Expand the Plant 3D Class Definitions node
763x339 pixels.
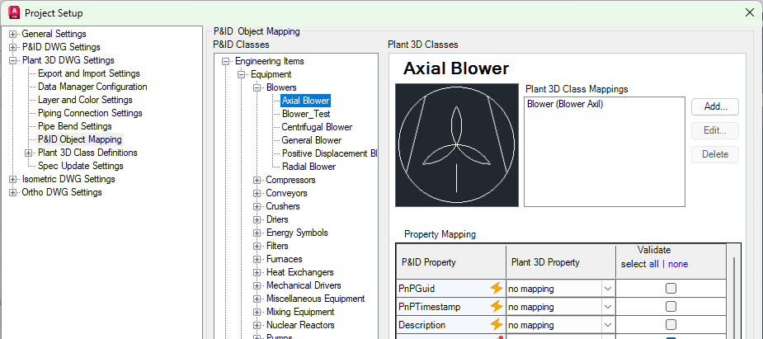pyautogui.click(x=29, y=153)
